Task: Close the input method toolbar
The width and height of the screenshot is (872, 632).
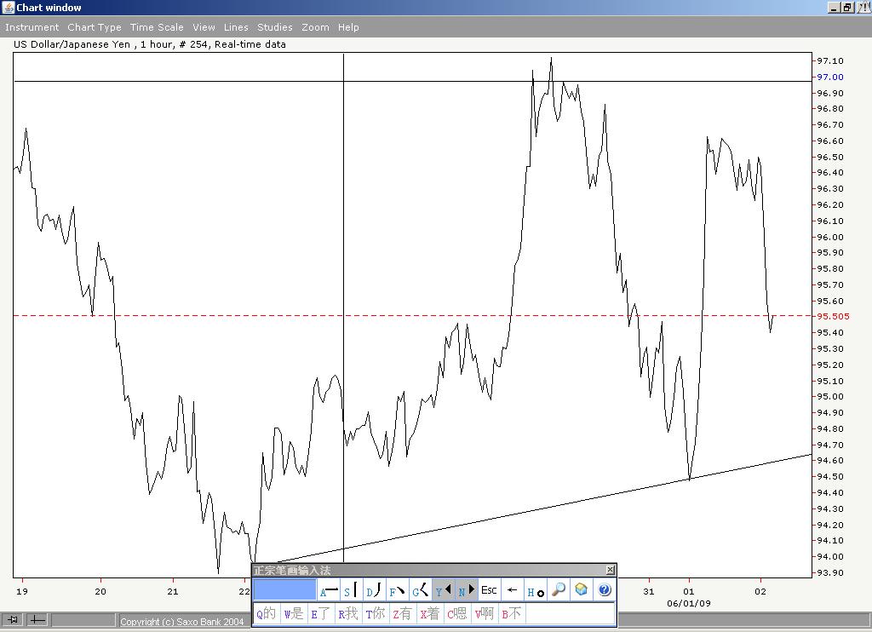Action: click(x=610, y=570)
